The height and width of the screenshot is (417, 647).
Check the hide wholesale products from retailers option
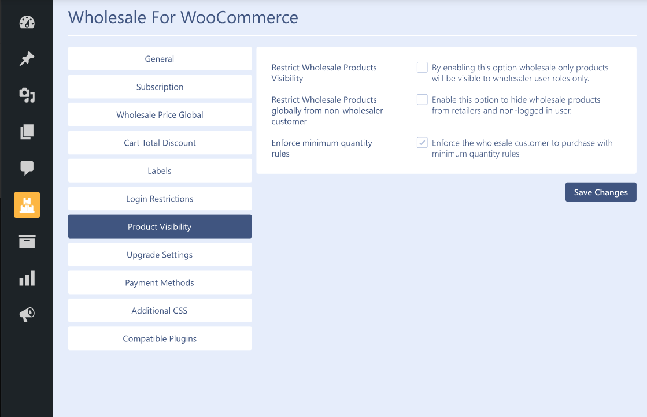pyautogui.click(x=422, y=99)
